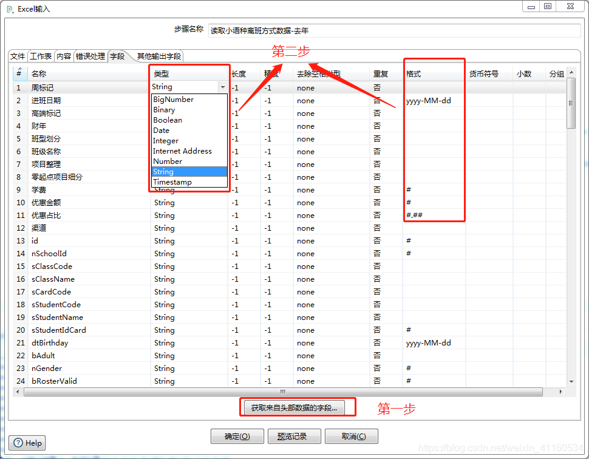Click String type cell of 优惠金额 row
Viewport: 589px width, 459px height.
pos(189,202)
